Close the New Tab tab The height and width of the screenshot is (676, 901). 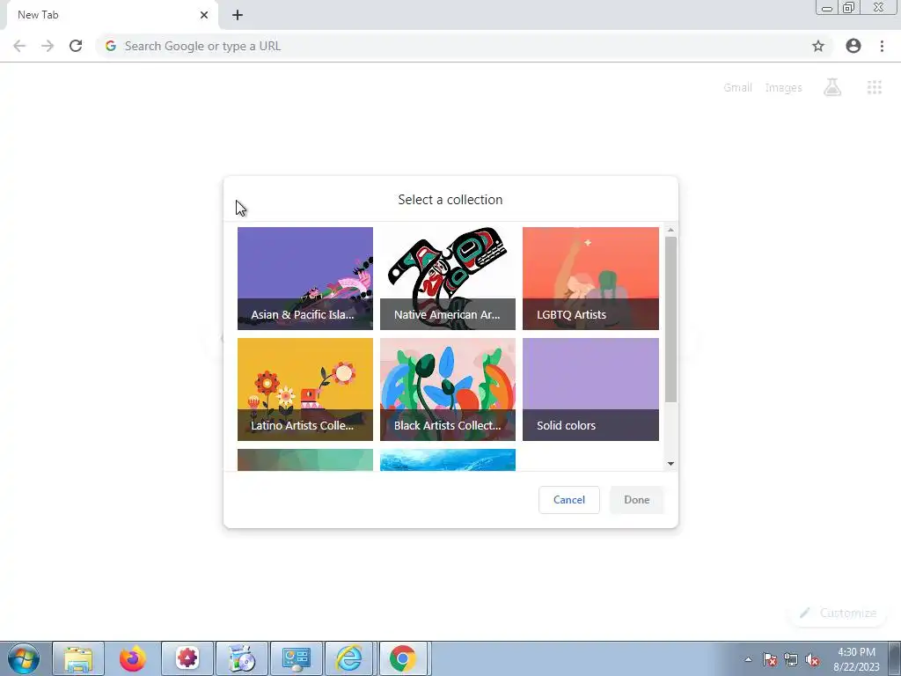[x=204, y=15]
